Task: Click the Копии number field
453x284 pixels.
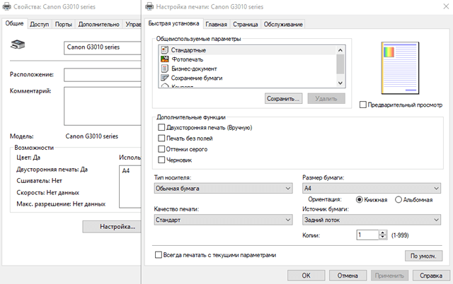Action: point(367,235)
